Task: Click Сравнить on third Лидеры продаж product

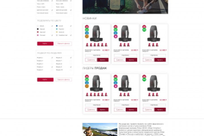Action: pyautogui.click(x=148, y=110)
